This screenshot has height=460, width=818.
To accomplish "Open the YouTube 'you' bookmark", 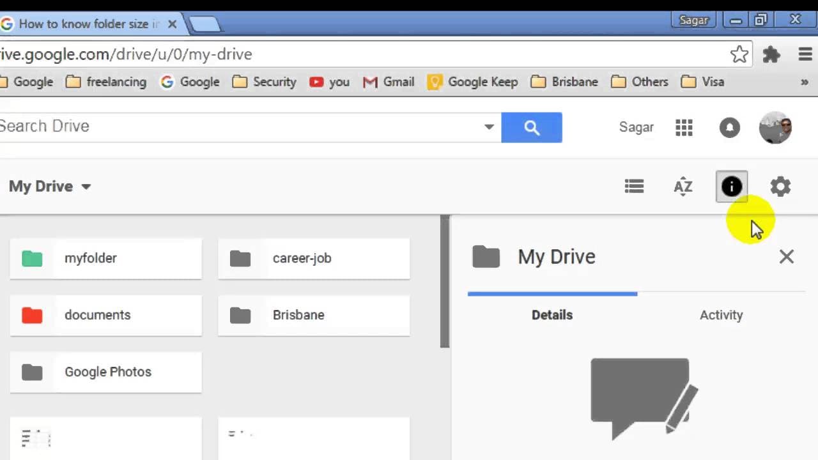I will 329,82.
